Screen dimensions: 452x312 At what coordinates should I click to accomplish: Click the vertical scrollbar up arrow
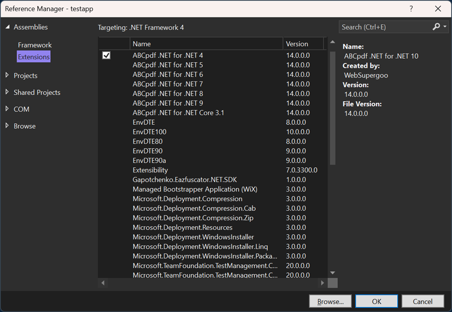point(332,42)
